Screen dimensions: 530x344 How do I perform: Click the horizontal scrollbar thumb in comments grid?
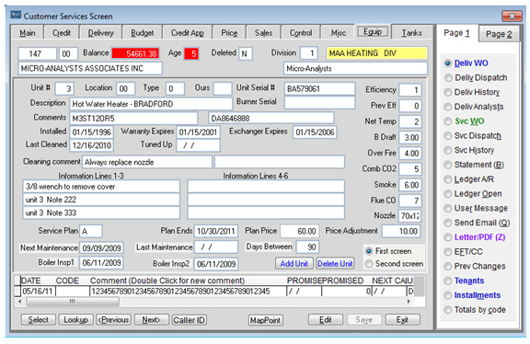click(73, 301)
